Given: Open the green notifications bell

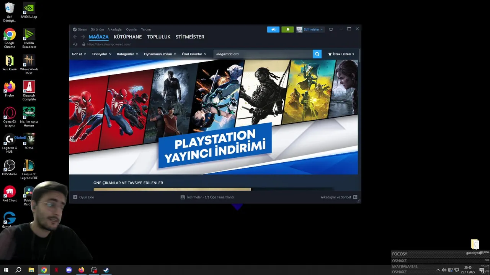Looking at the screenshot, I should click(x=287, y=29).
